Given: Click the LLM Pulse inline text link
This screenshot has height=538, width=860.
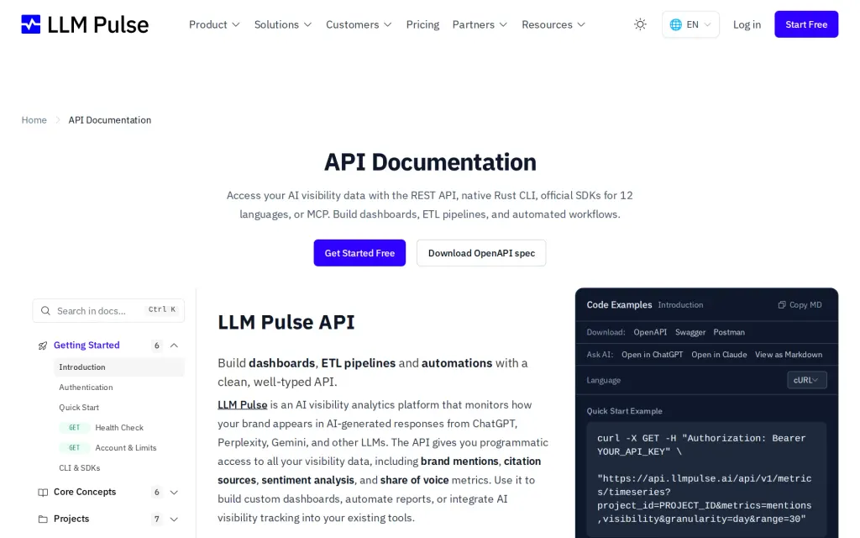Looking at the screenshot, I should tap(243, 404).
